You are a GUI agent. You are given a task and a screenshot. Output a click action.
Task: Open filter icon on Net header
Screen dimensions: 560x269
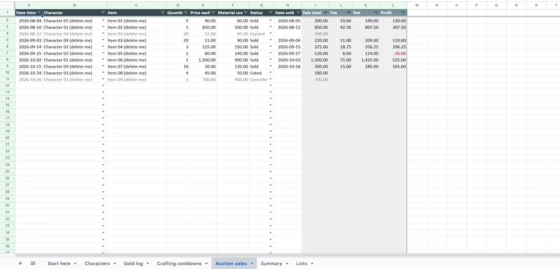[x=376, y=12]
